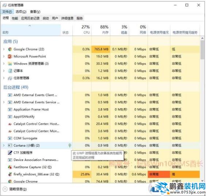Click the firefly_windows_386.exe icon

click(10, 174)
